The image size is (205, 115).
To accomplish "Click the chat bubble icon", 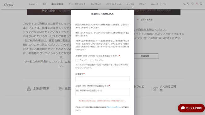I will pos(183,108).
